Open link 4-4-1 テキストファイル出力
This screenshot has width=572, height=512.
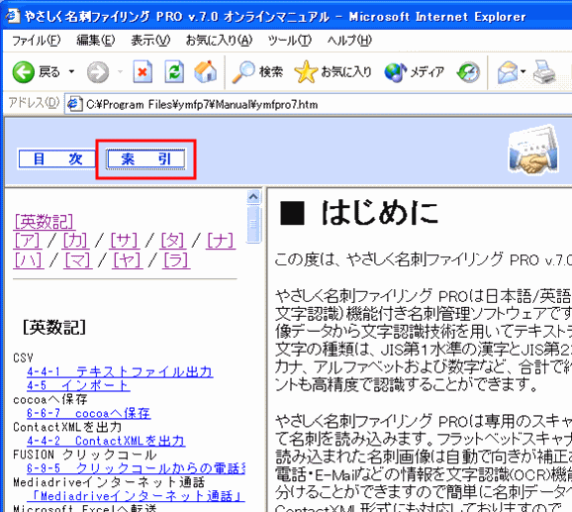coord(120,371)
